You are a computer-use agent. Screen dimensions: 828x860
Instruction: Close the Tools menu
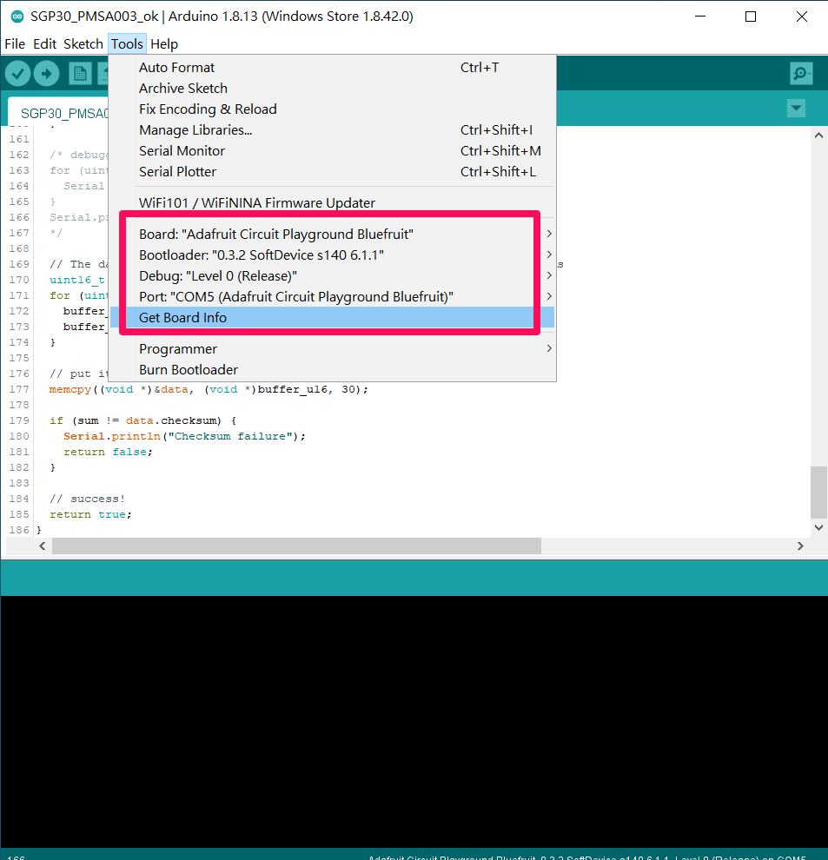coord(127,44)
